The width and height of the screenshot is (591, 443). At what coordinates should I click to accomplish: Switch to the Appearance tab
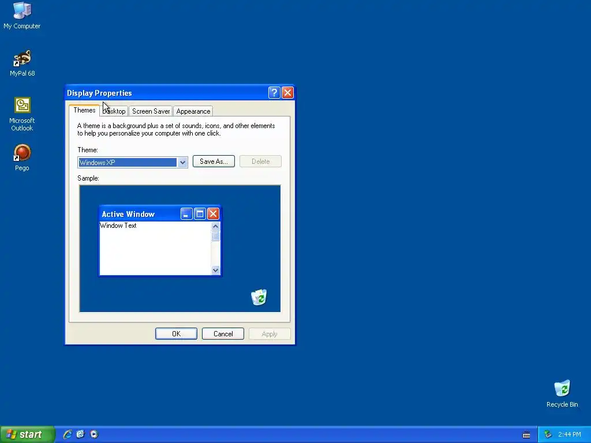tap(193, 111)
